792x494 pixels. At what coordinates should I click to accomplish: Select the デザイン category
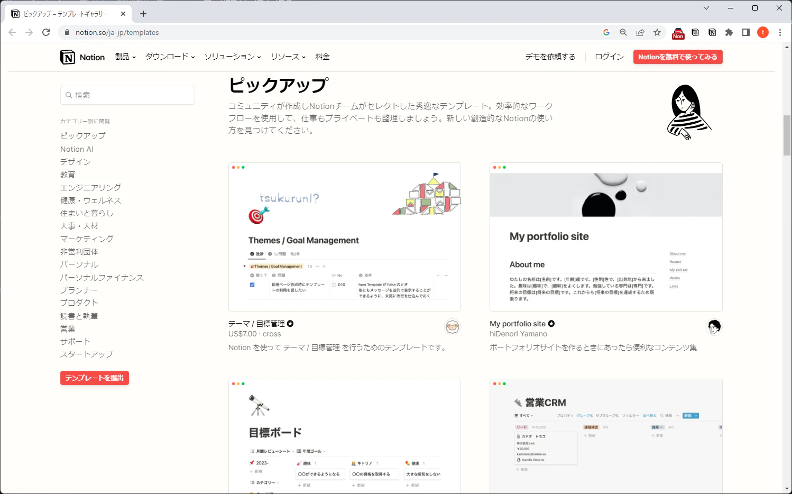coord(76,162)
